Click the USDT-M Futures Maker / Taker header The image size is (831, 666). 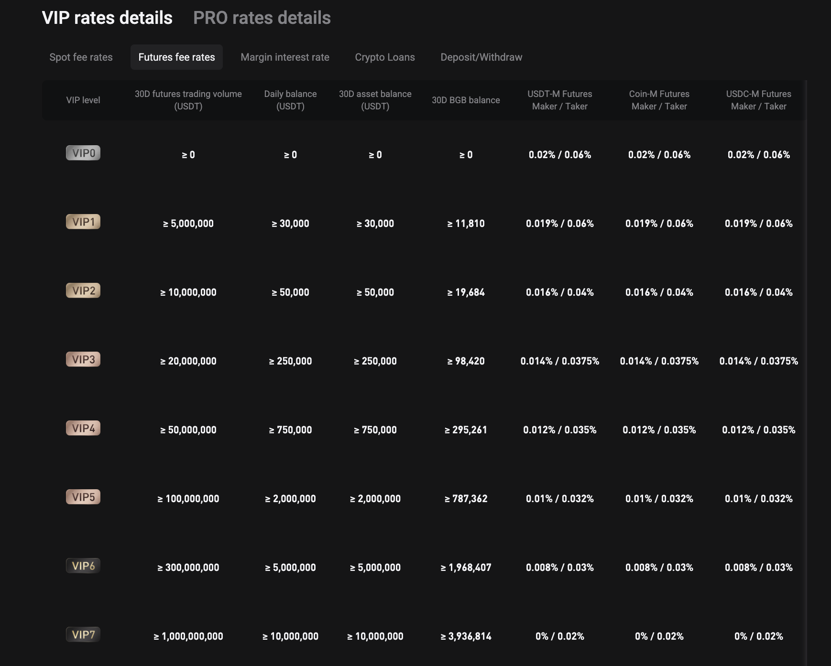click(560, 100)
